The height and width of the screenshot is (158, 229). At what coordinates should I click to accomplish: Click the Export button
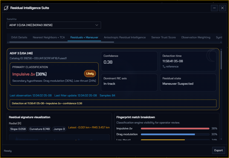click(218, 150)
